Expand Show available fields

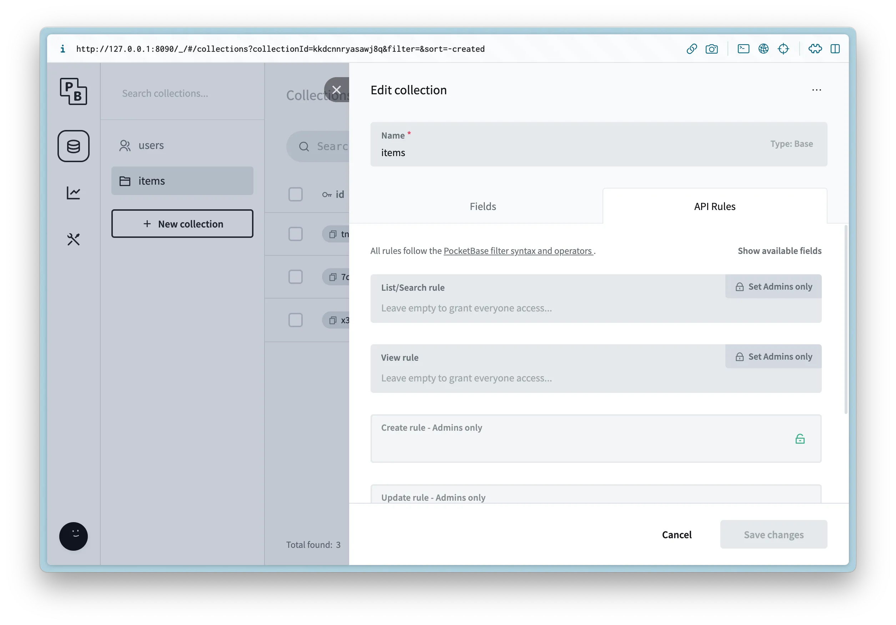779,251
